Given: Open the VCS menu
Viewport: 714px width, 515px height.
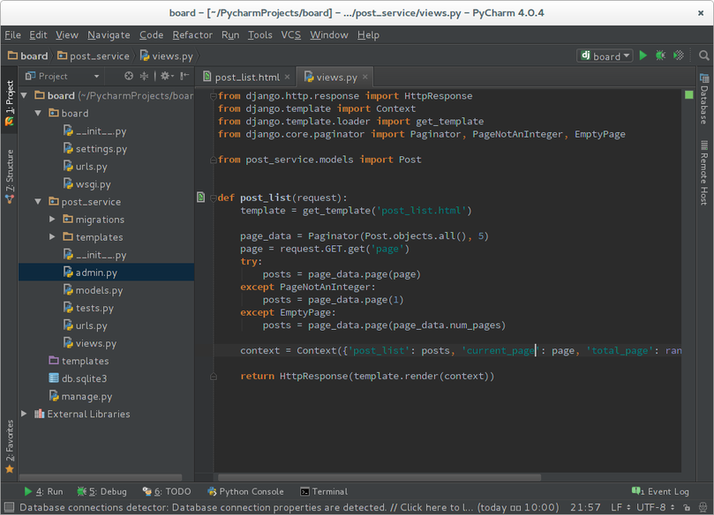Looking at the screenshot, I should [x=290, y=34].
